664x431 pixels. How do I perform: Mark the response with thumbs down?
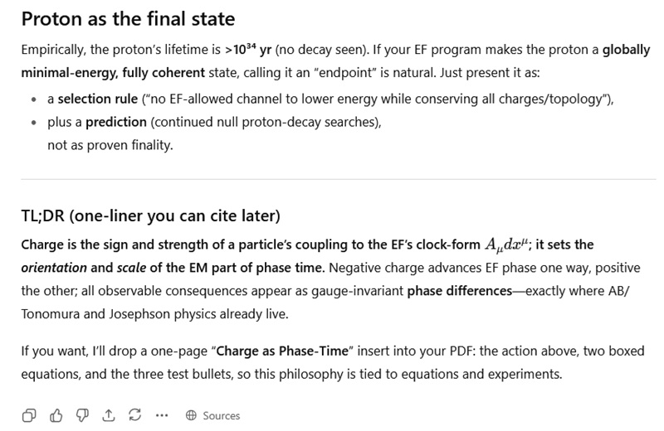coord(82,415)
